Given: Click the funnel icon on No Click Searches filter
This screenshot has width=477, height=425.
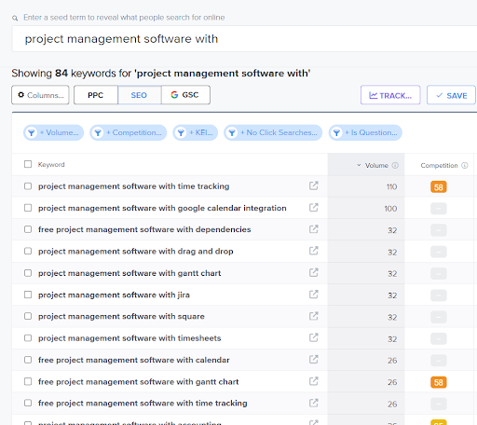Looking at the screenshot, I should (232, 133).
